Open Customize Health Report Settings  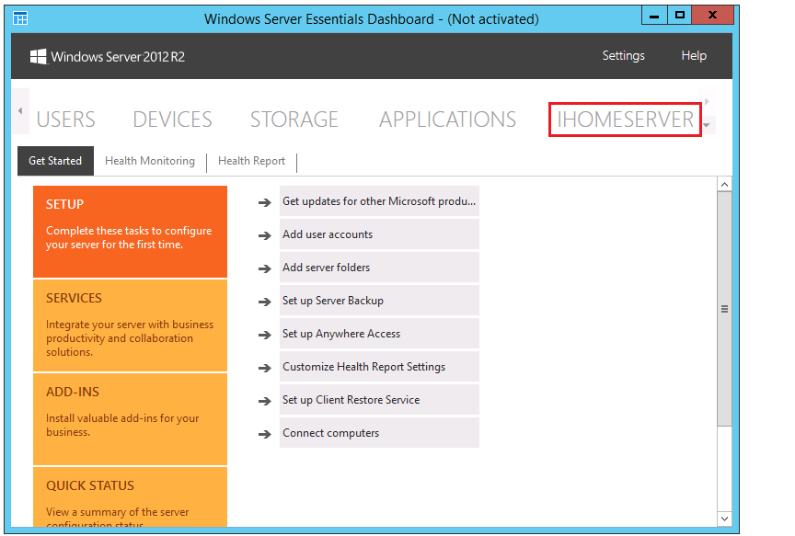click(379, 366)
